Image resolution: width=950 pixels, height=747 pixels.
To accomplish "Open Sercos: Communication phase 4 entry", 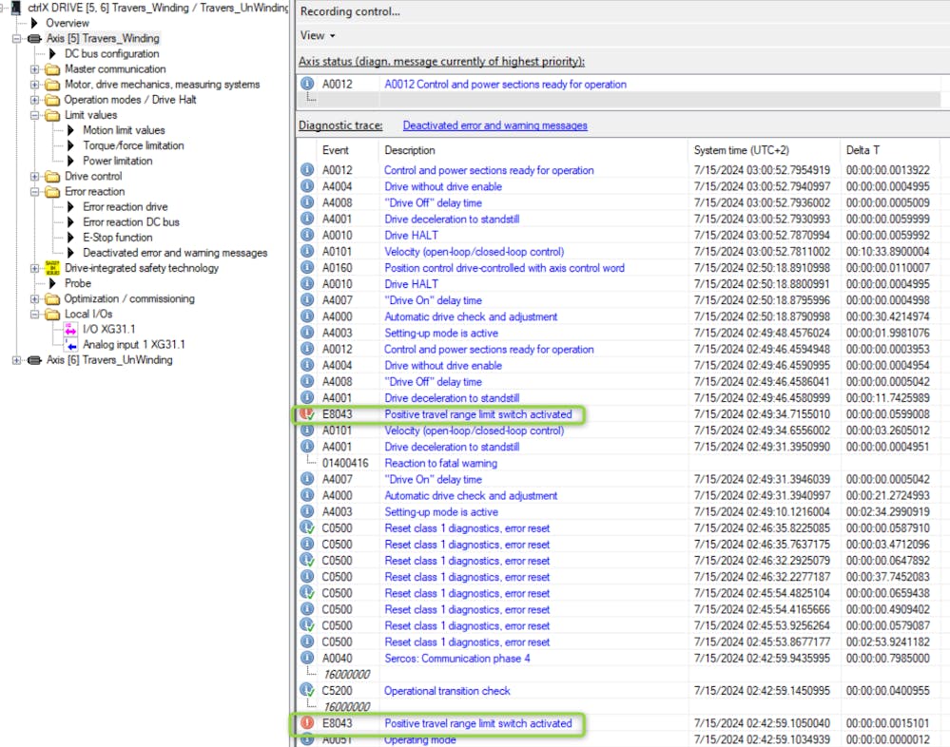I will point(457,659).
